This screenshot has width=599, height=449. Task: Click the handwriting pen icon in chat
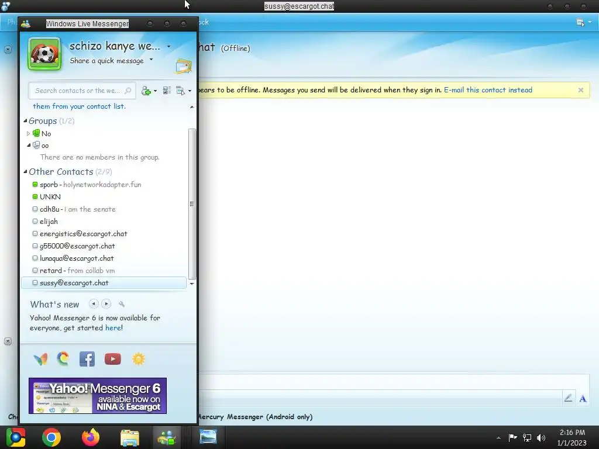568,398
